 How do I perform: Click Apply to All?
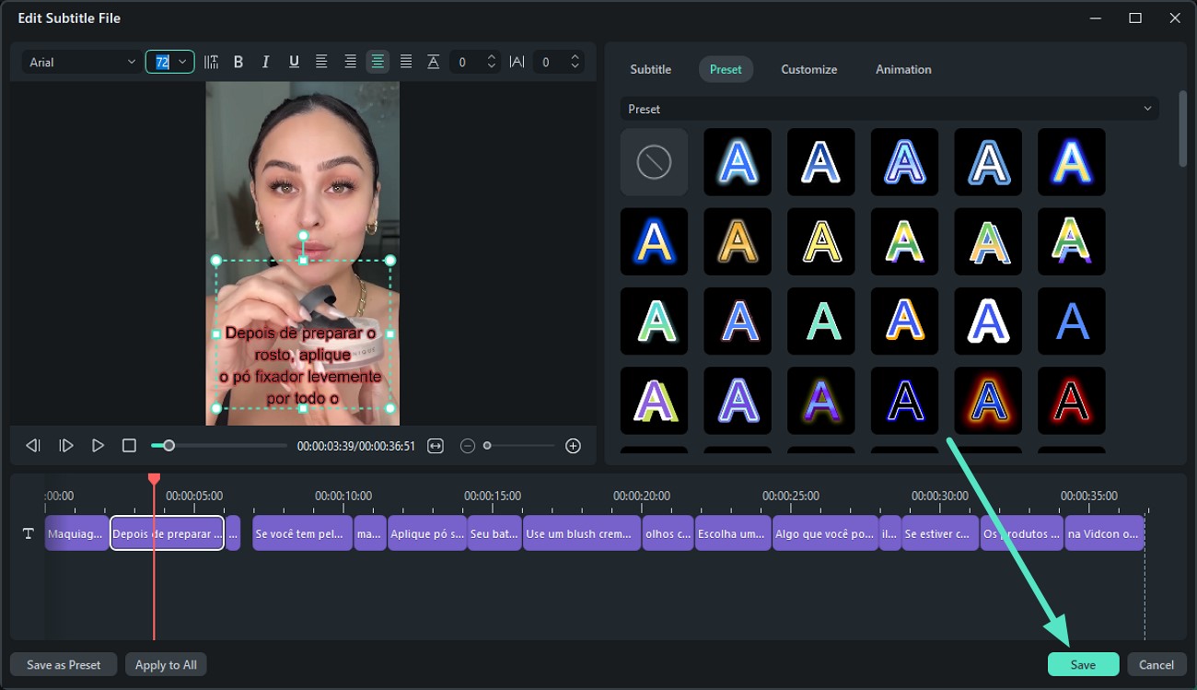[166, 664]
